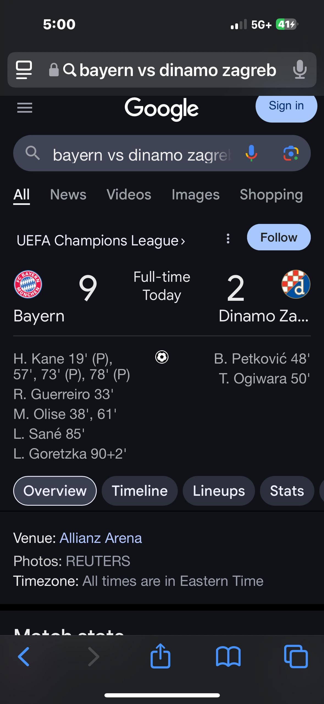The width and height of the screenshot is (324, 704).
Task: Expand UEFA Champions League link
Action: pyautogui.click(x=101, y=240)
